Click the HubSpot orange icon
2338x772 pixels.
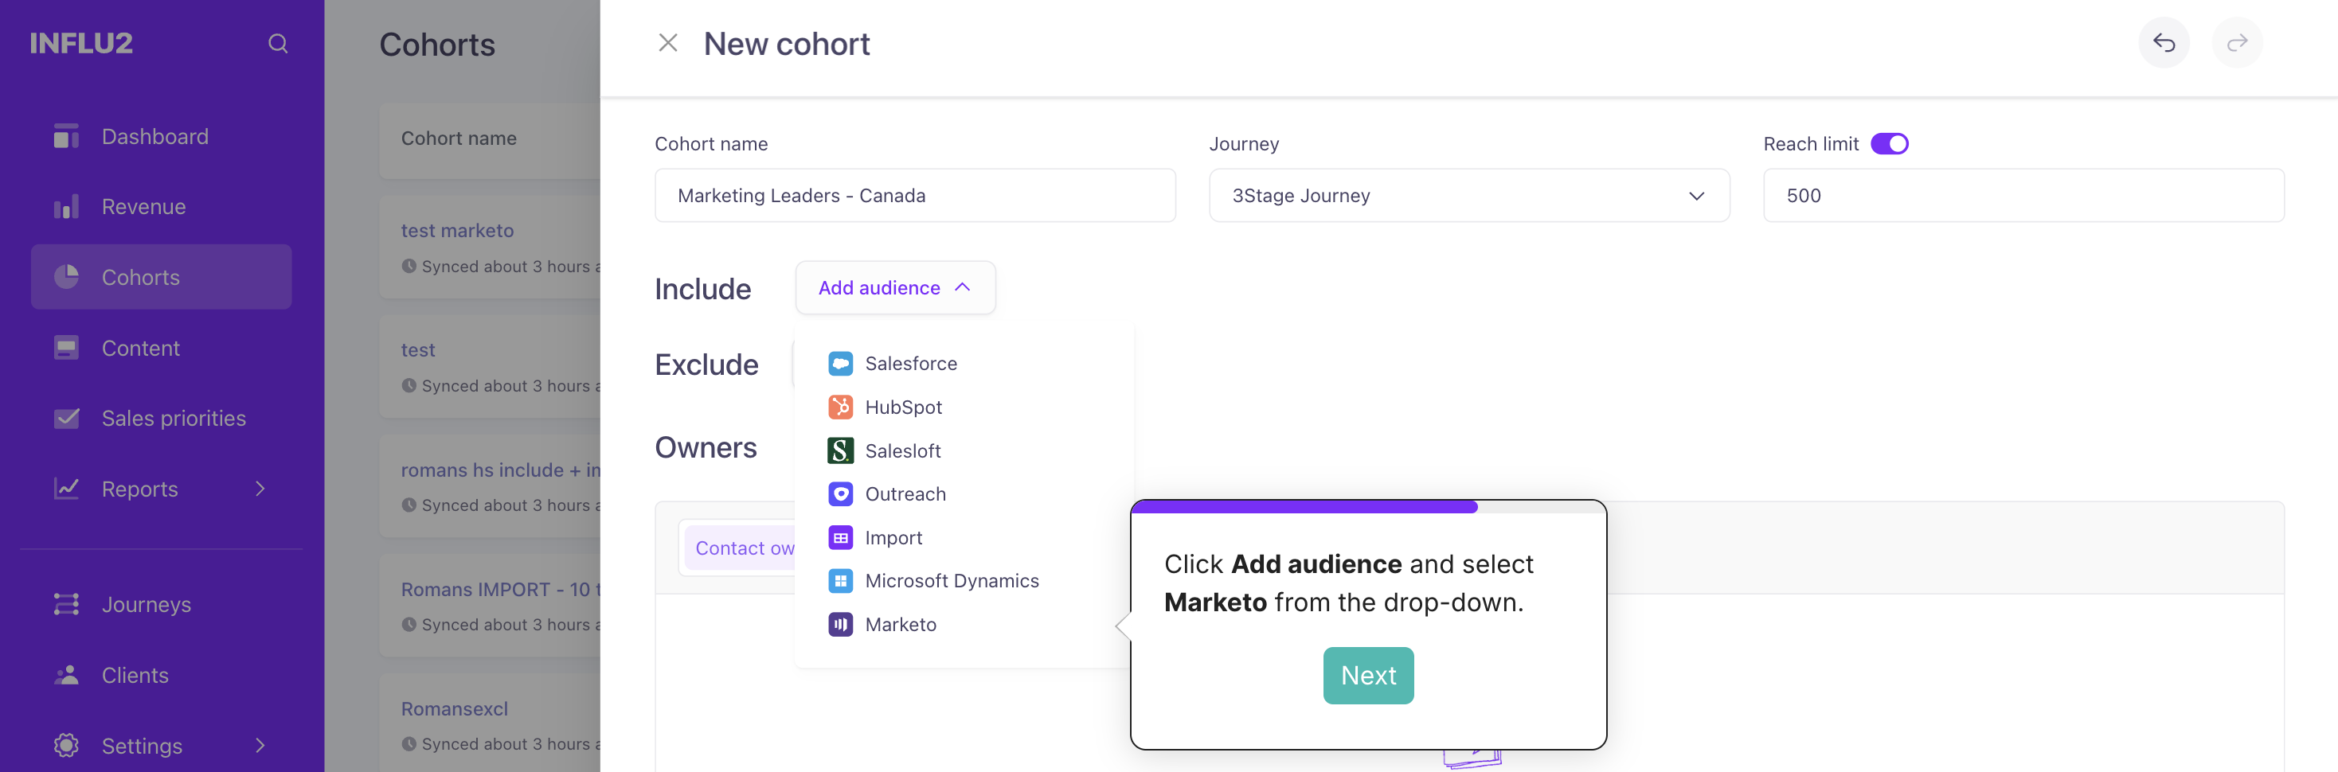pos(840,407)
